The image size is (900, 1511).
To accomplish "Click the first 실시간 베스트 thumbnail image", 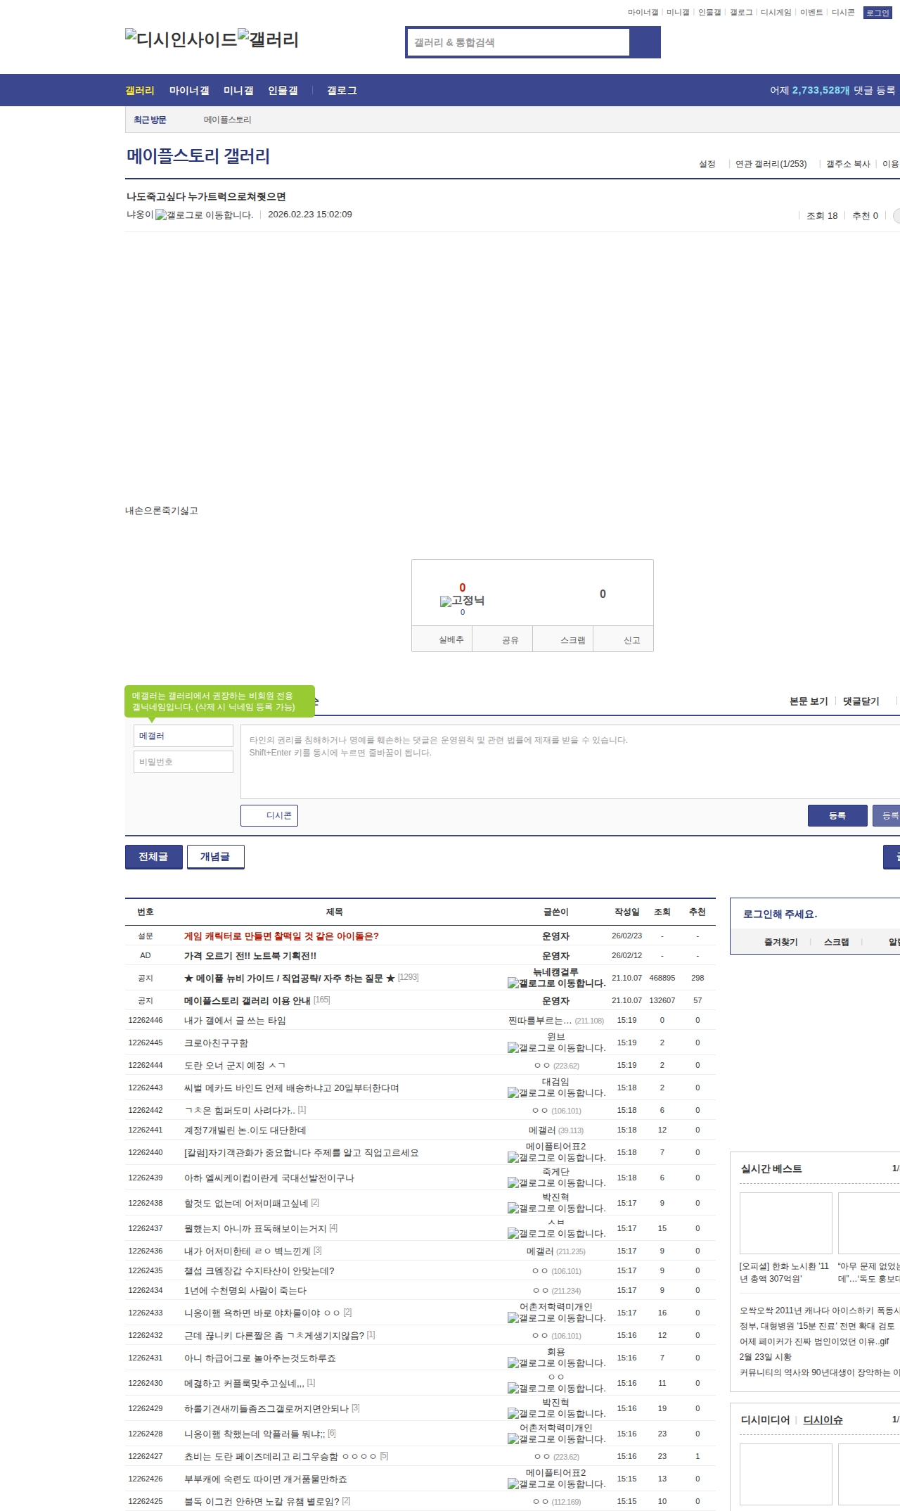I will point(785,1223).
